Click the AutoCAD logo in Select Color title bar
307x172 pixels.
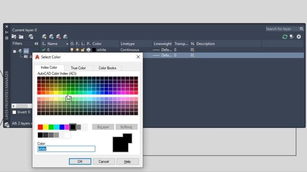pyautogui.click(x=37, y=57)
